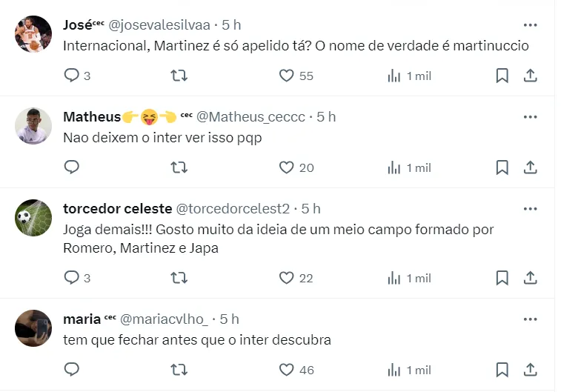Click maria's profile avatar
Image resolution: width=561 pixels, height=392 pixels.
point(33,328)
